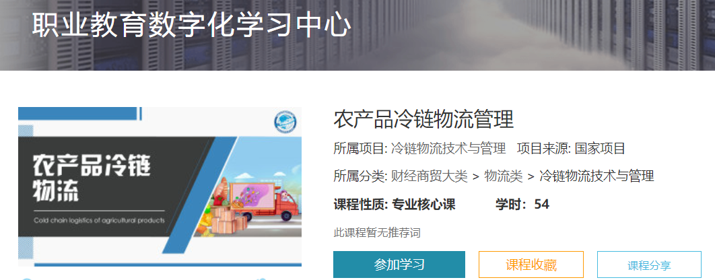The width and height of the screenshot is (715, 280).
Task: Click the delivery truck illustration on the cover
Action: tap(261, 201)
